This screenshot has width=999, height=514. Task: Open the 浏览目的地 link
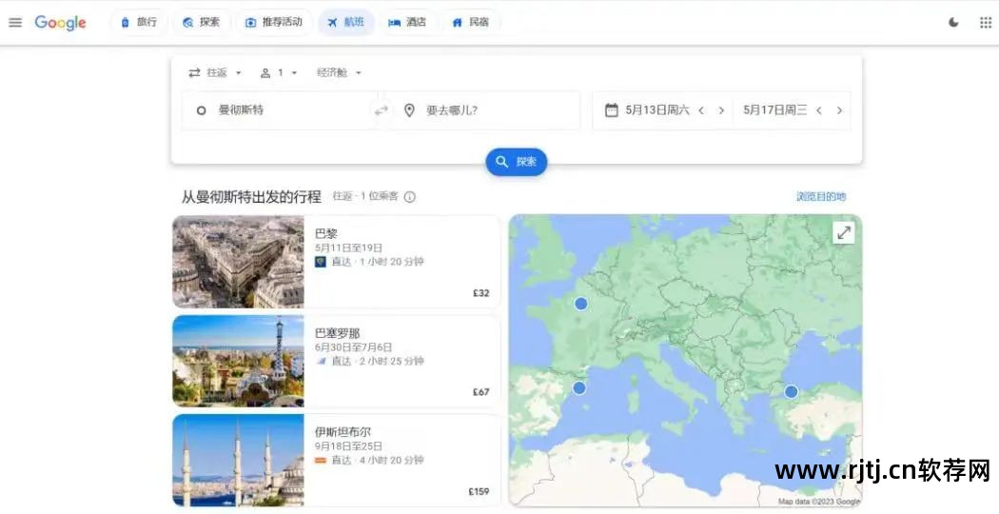tap(820, 197)
